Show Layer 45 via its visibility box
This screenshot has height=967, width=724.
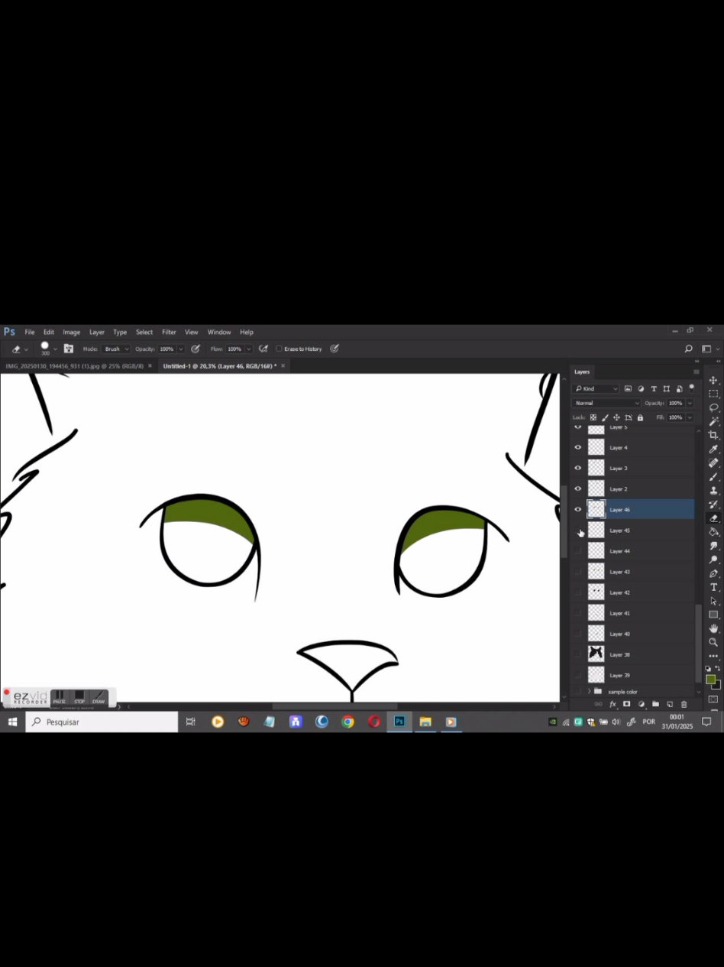pyautogui.click(x=578, y=531)
